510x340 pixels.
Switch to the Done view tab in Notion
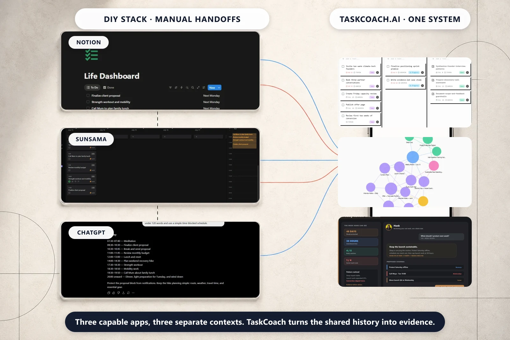(109, 88)
